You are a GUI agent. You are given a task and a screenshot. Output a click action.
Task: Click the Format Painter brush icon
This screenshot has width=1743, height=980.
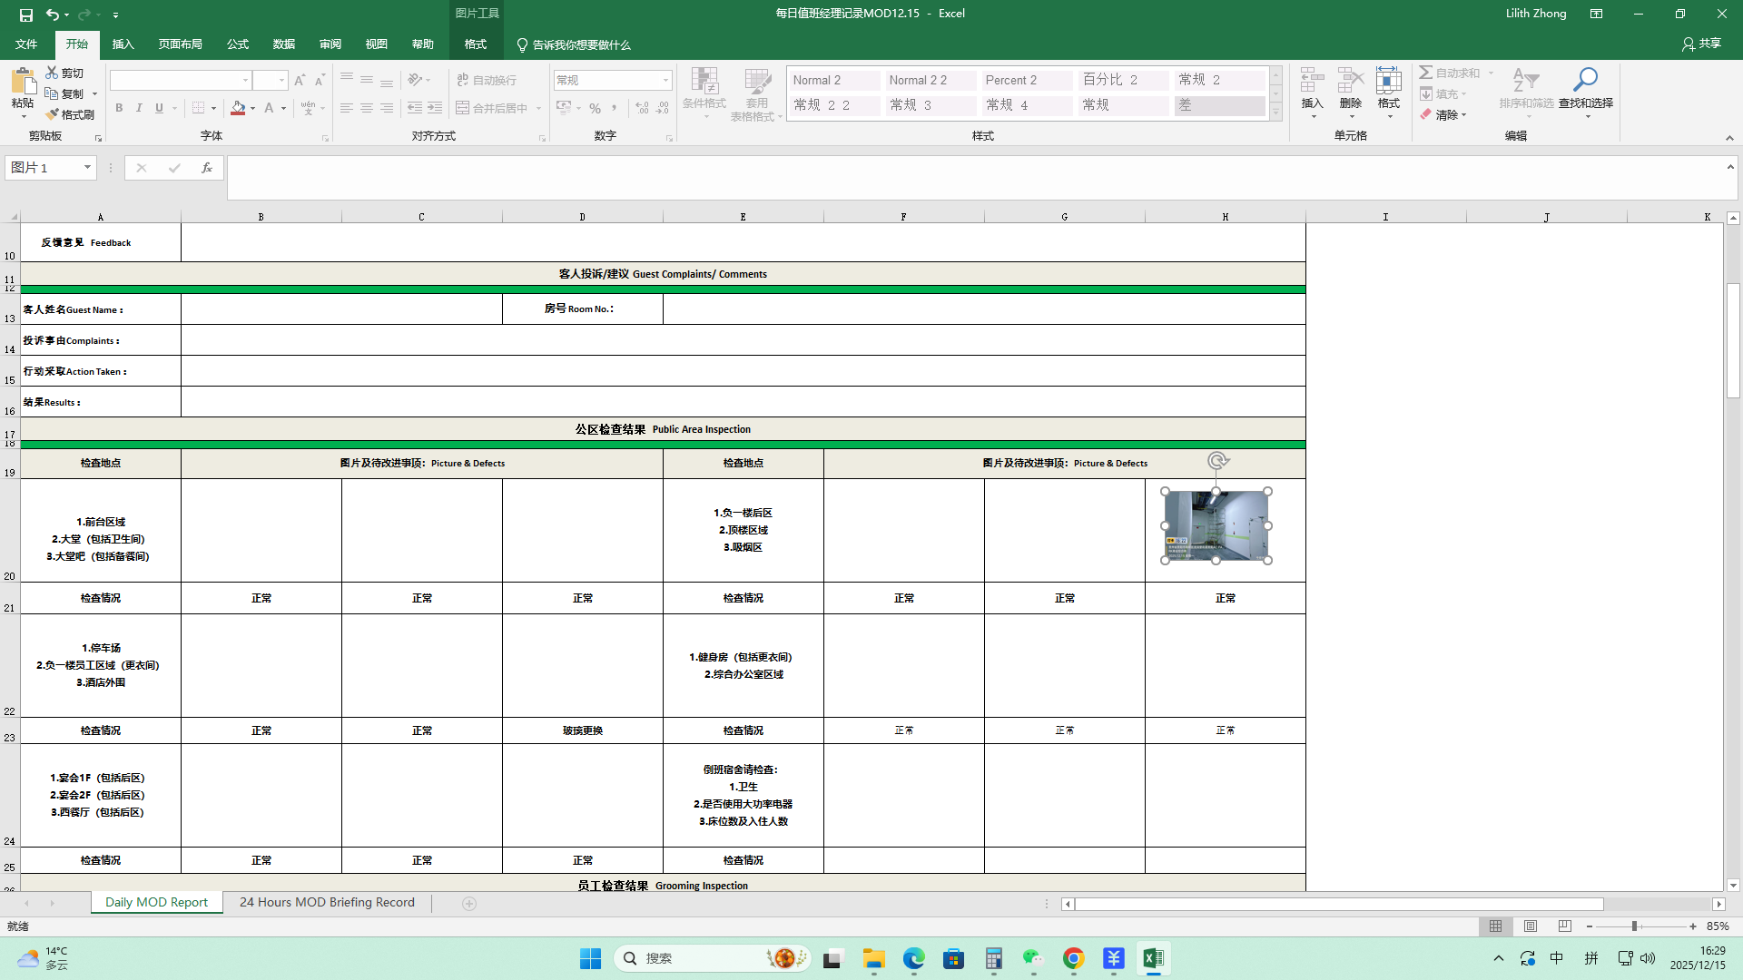(53, 114)
